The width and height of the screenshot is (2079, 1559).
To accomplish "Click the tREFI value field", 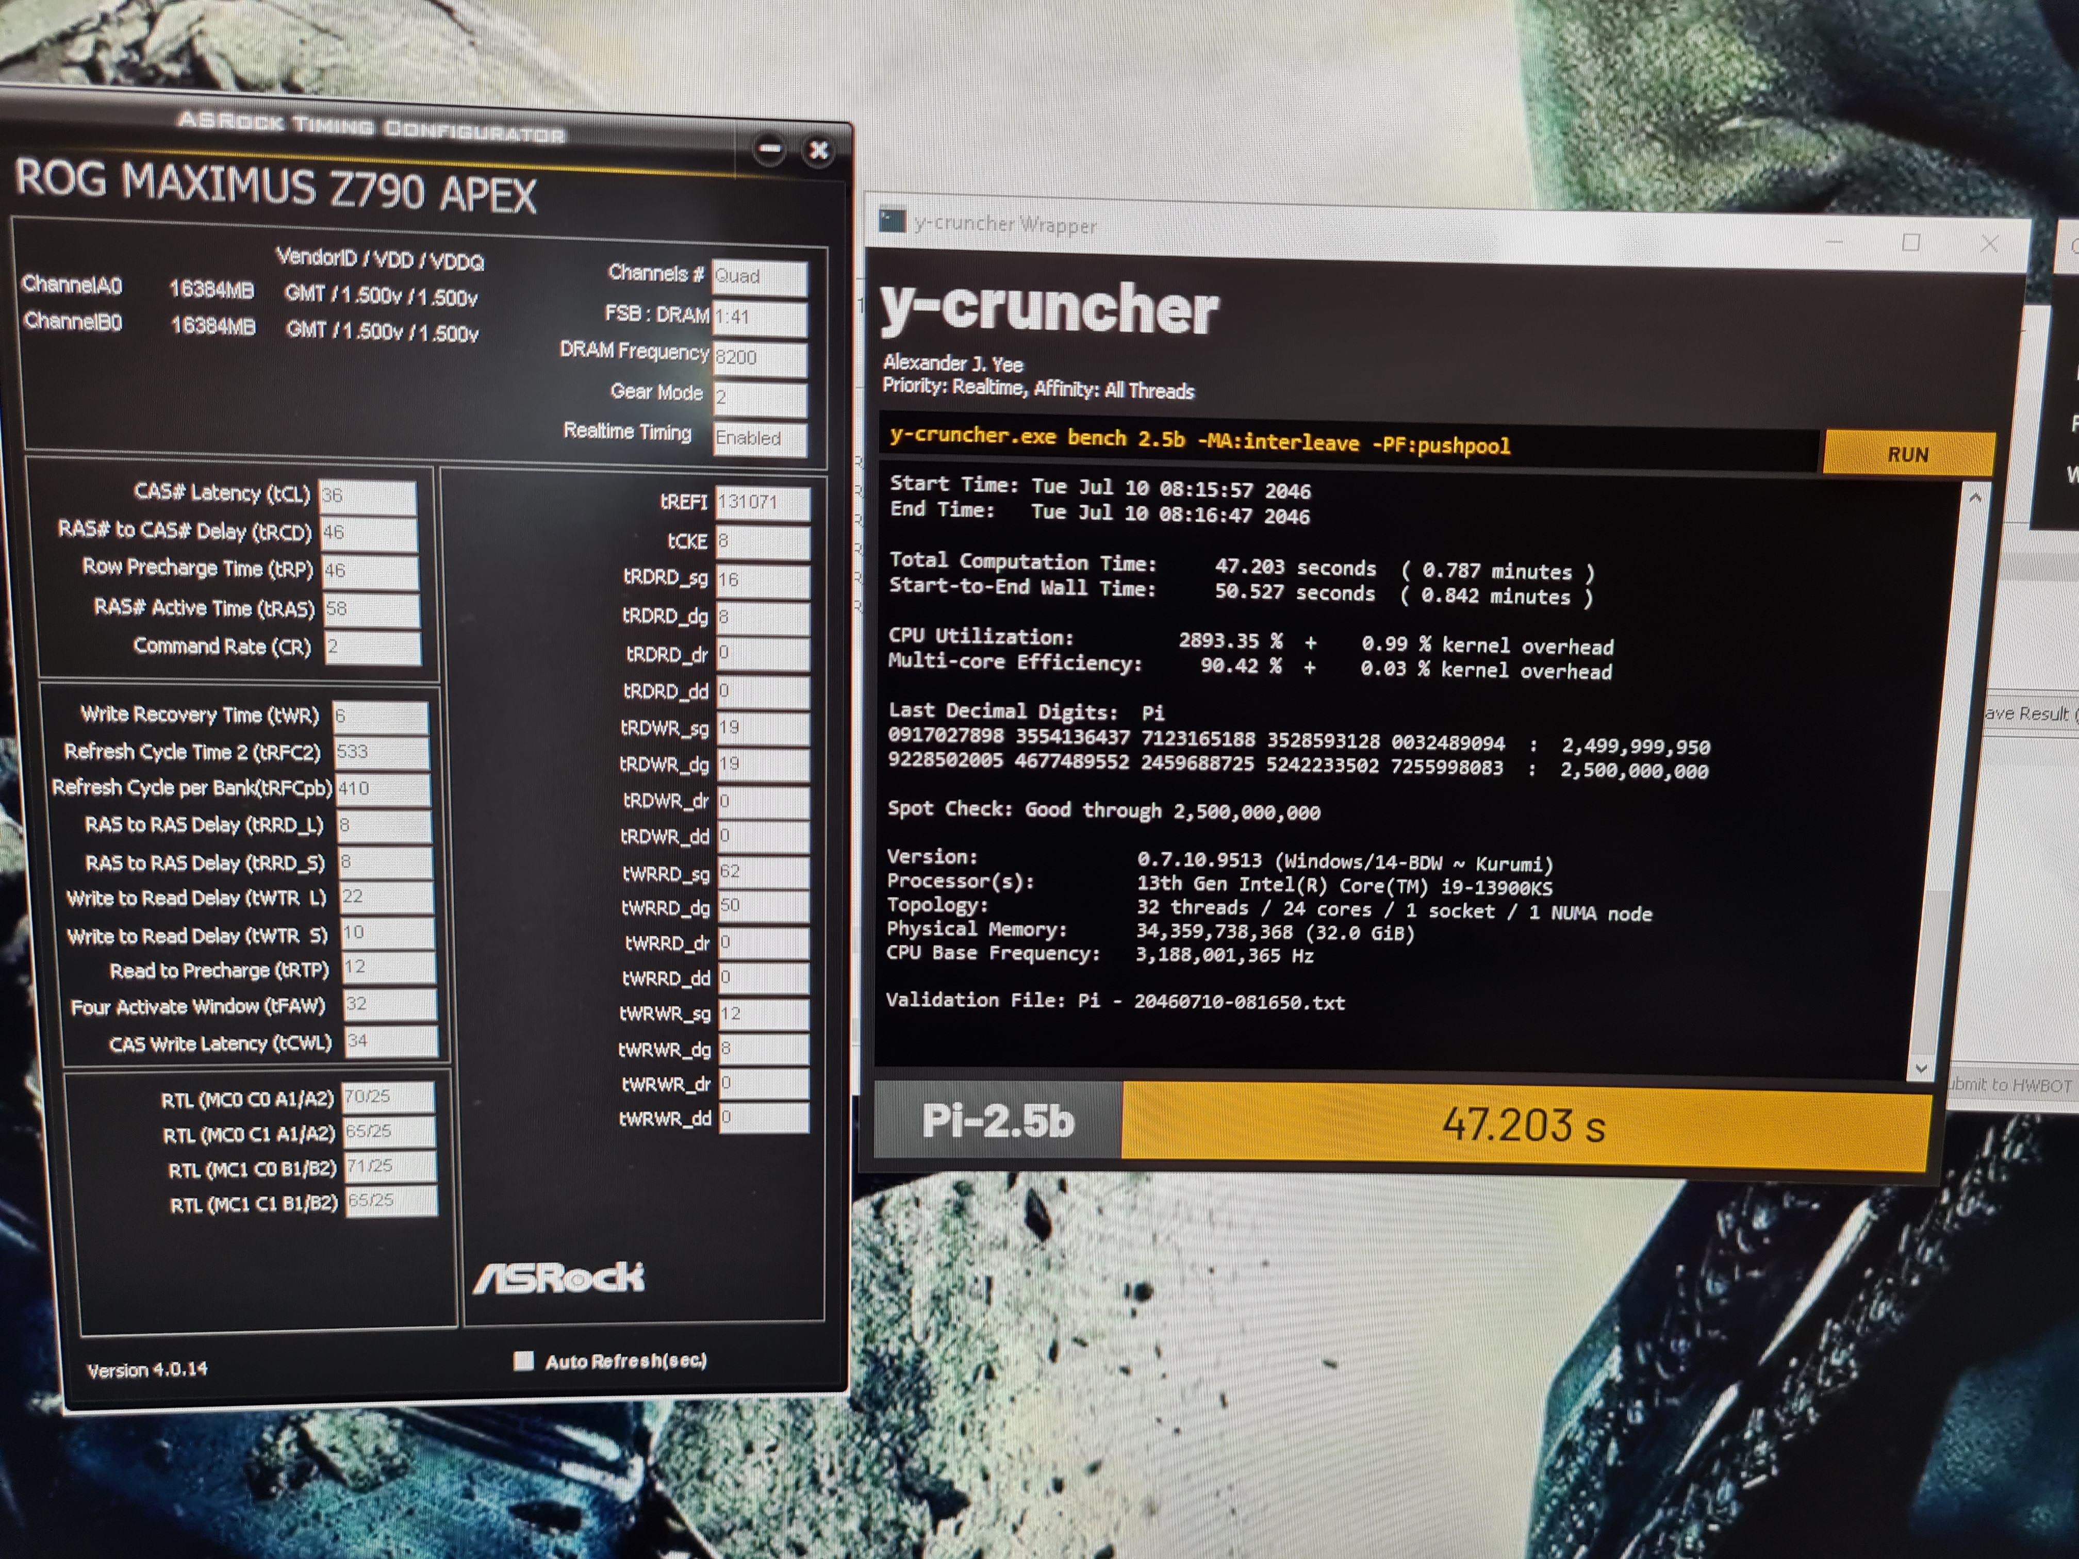I will point(762,503).
